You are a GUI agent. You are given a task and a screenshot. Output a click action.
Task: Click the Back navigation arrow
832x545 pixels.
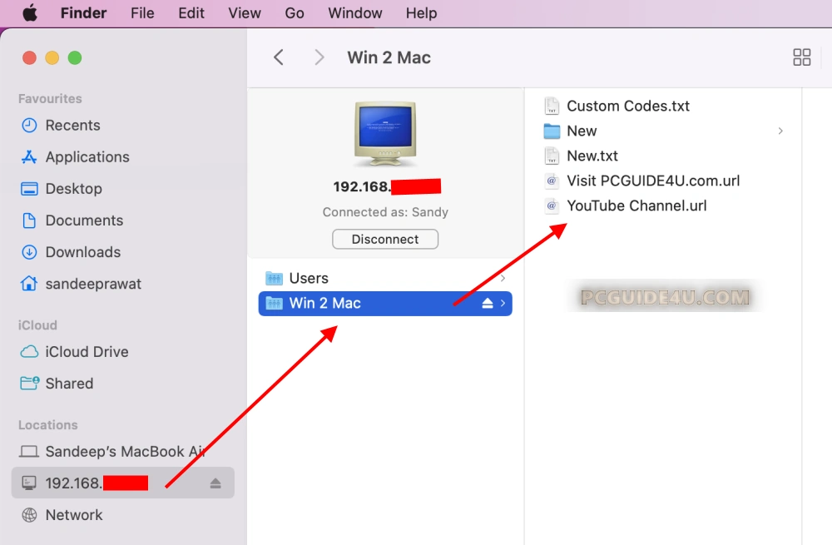pos(279,57)
